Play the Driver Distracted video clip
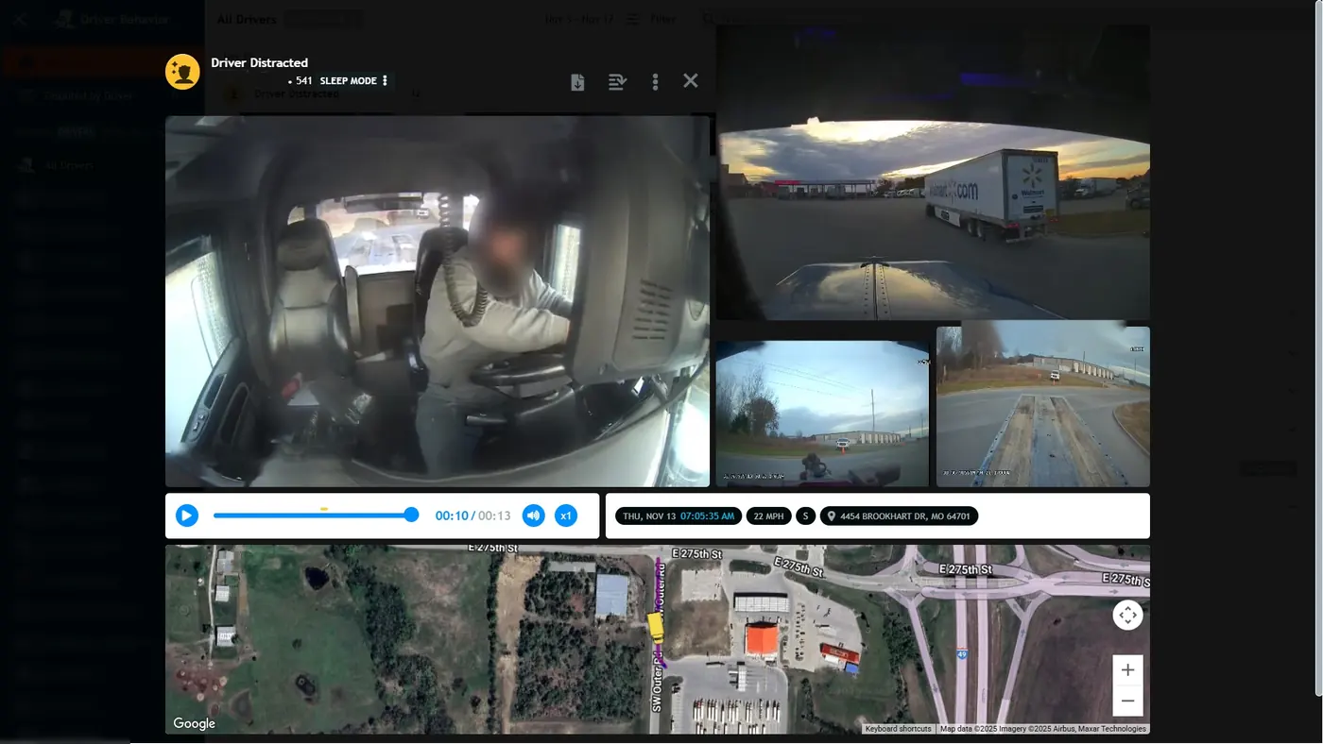The height and width of the screenshot is (744, 1323). click(x=187, y=516)
